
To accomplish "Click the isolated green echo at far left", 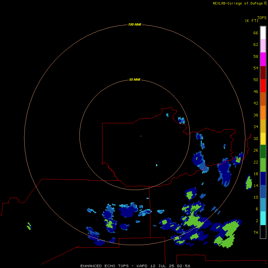I will (x=29, y=226).
